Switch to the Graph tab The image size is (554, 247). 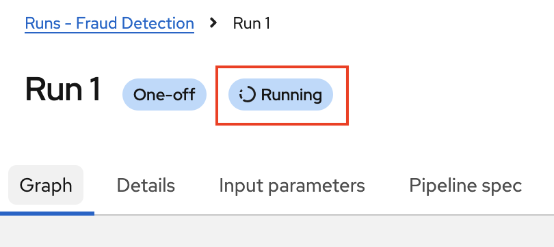click(x=46, y=185)
